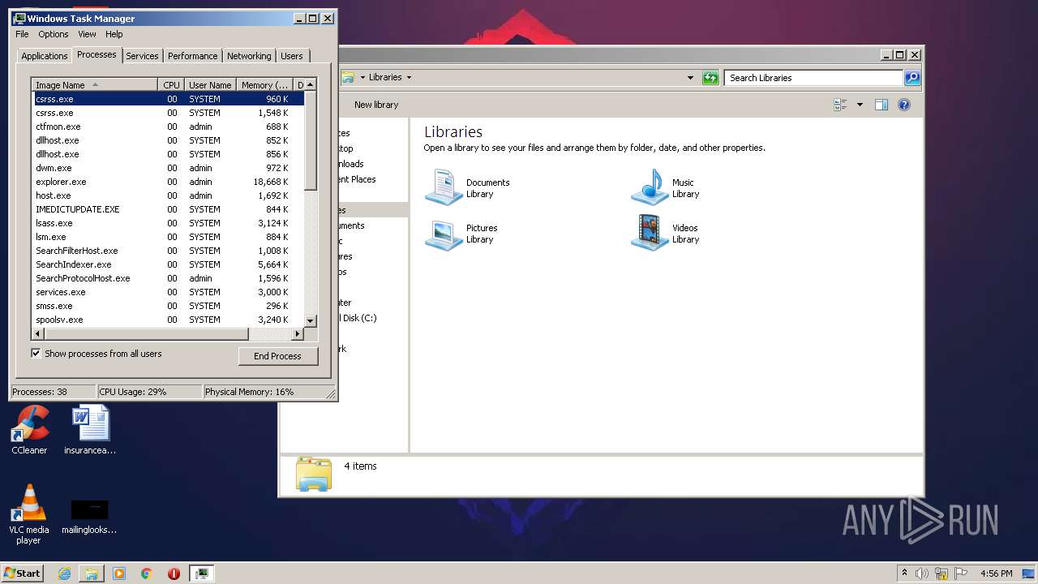Click the clock showing 4:56 PM
Viewport: 1038px width, 584px height.
click(996, 573)
